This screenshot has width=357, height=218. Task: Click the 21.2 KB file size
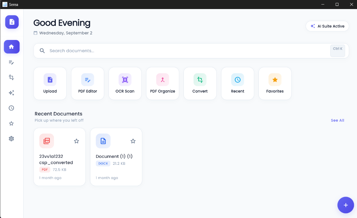119,163
